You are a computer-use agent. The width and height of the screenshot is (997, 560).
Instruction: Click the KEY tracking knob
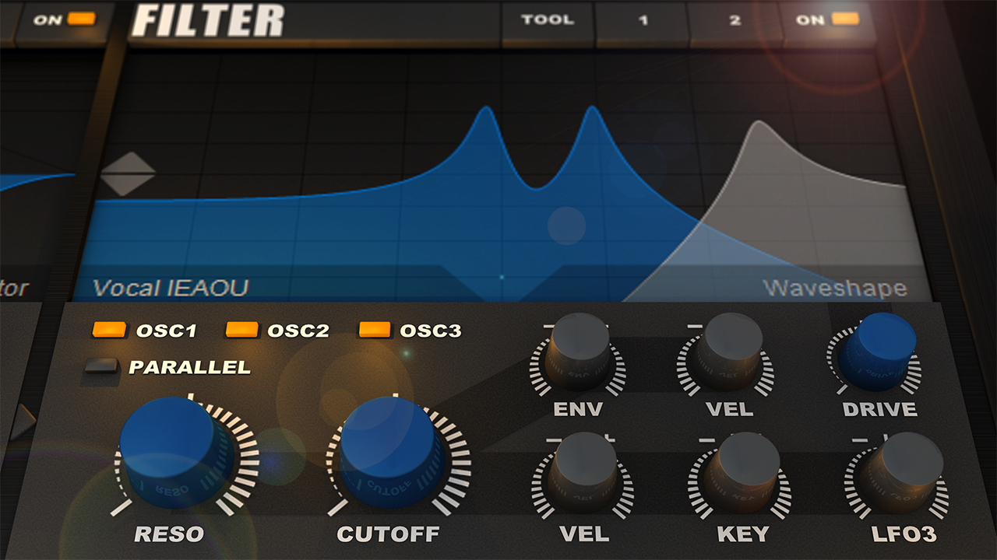tap(743, 472)
